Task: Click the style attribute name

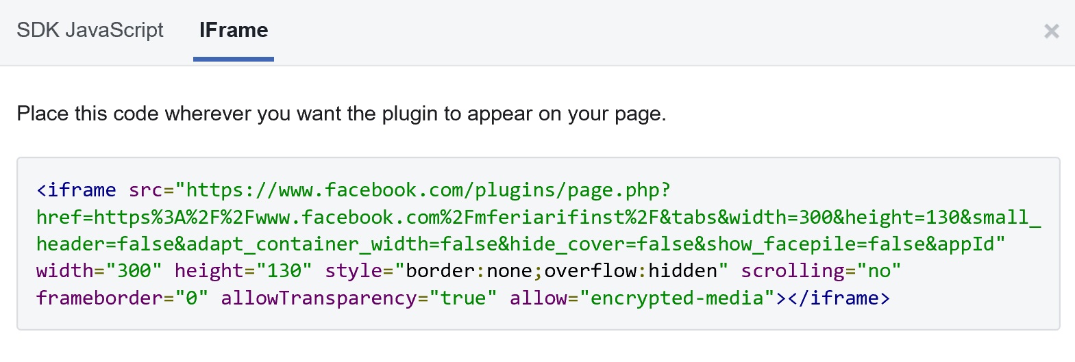Action: (x=354, y=271)
